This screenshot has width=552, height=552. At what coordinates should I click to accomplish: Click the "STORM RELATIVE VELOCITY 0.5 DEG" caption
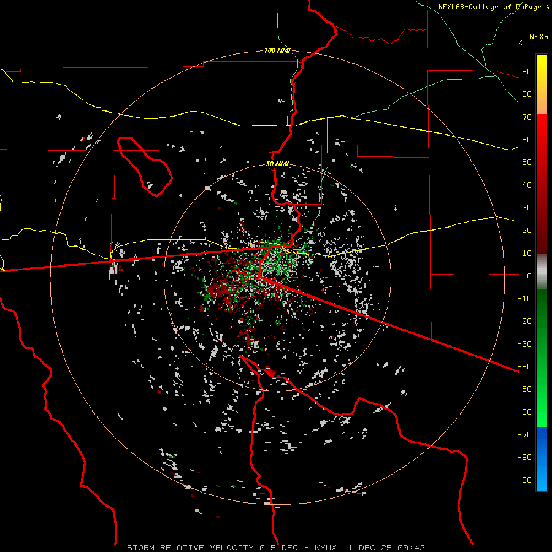[x=212, y=548]
